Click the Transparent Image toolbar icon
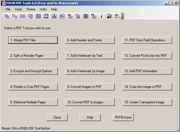This screenshot has height=132, width=180. click(x=117, y=16)
